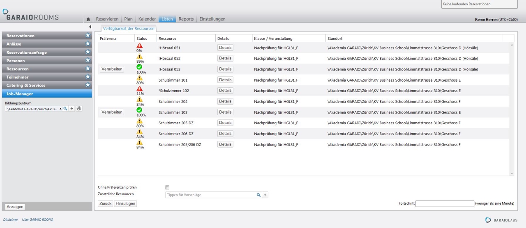Image resolution: width=526 pixels, height=228 pixels.
Task: Click the plus icon next to Bildungszentrum
Action: click(x=72, y=109)
